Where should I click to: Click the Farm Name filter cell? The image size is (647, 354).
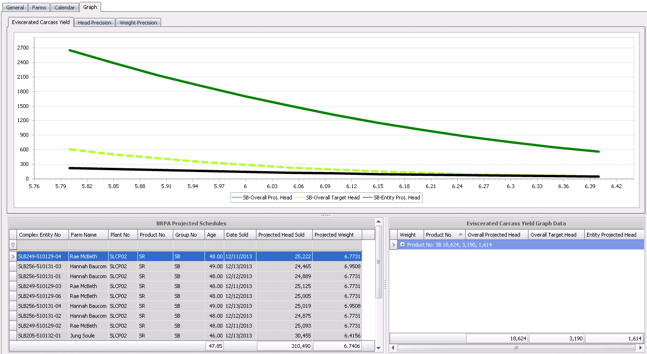(88, 245)
